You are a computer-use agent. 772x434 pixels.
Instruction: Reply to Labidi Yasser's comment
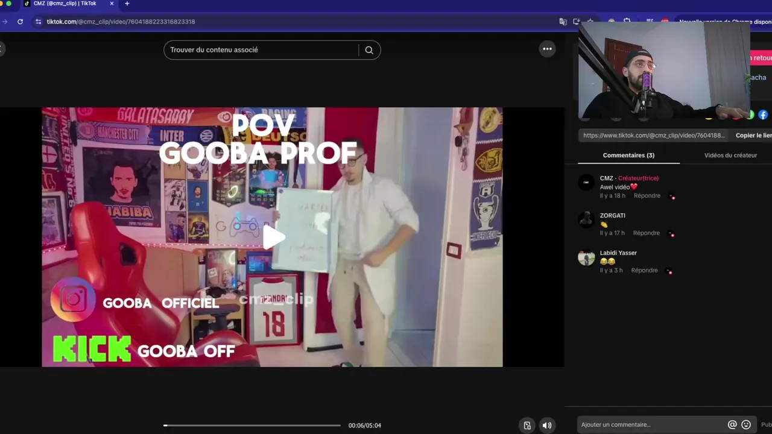pyautogui.click(x=644, y=271)
